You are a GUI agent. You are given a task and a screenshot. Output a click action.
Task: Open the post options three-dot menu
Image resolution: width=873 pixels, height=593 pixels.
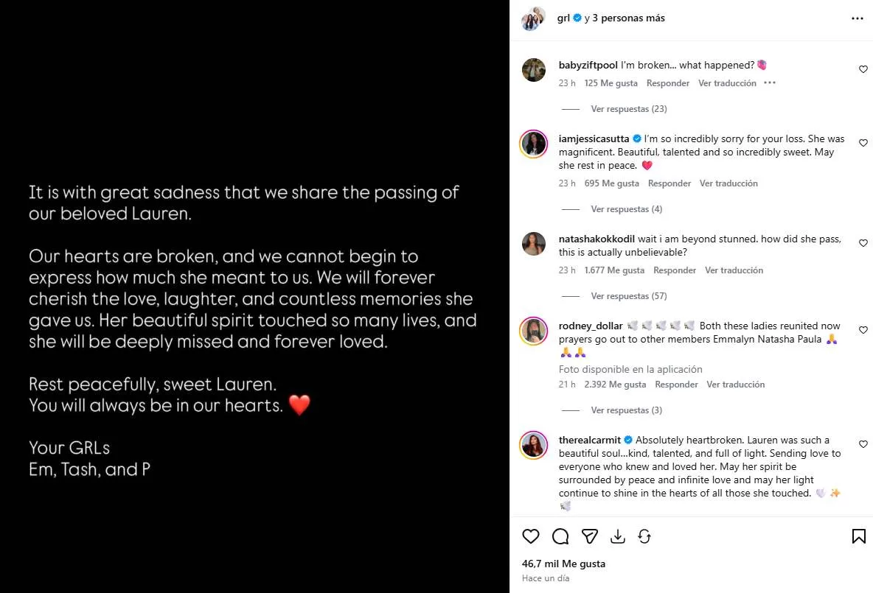point(858,18)
